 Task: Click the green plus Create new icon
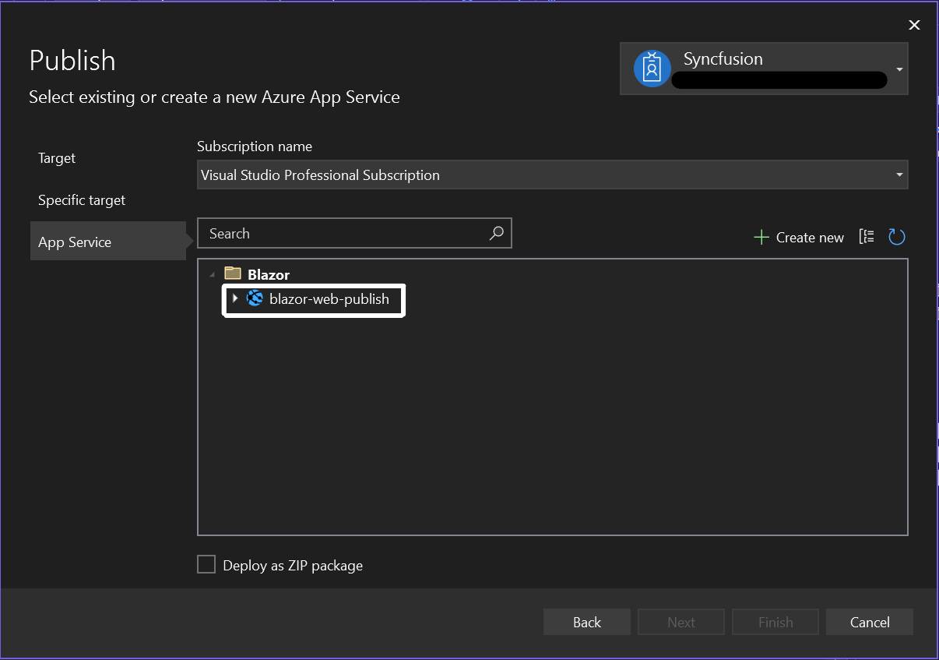761,237
